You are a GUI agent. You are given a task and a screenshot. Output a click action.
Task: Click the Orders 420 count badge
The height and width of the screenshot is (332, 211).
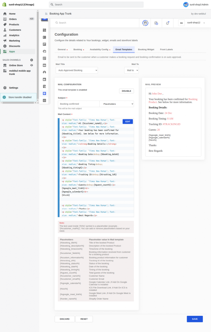click(31, 19)
